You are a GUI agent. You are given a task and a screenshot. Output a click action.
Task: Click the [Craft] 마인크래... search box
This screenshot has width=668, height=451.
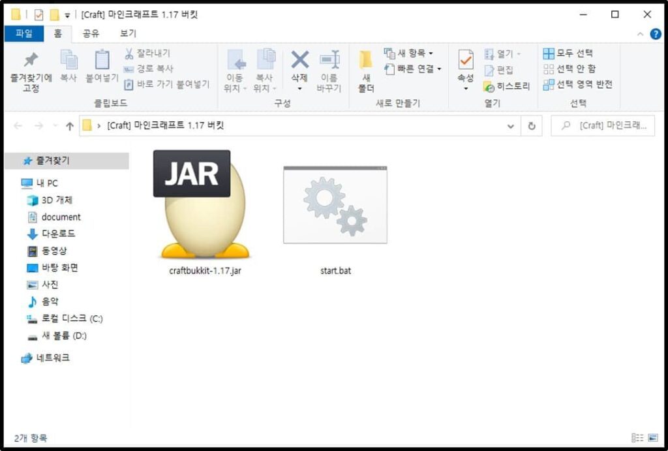603,126
